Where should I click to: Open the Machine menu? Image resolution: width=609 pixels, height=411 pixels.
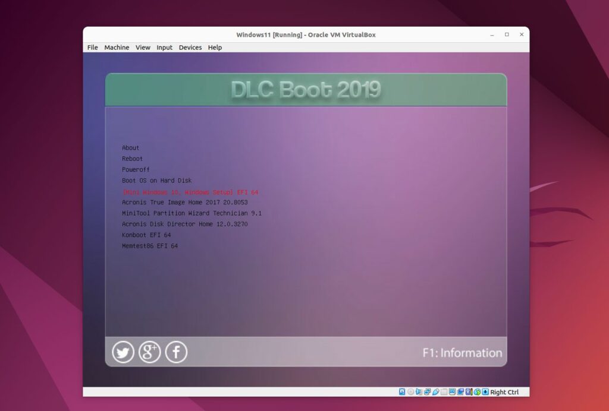[117, 48]
